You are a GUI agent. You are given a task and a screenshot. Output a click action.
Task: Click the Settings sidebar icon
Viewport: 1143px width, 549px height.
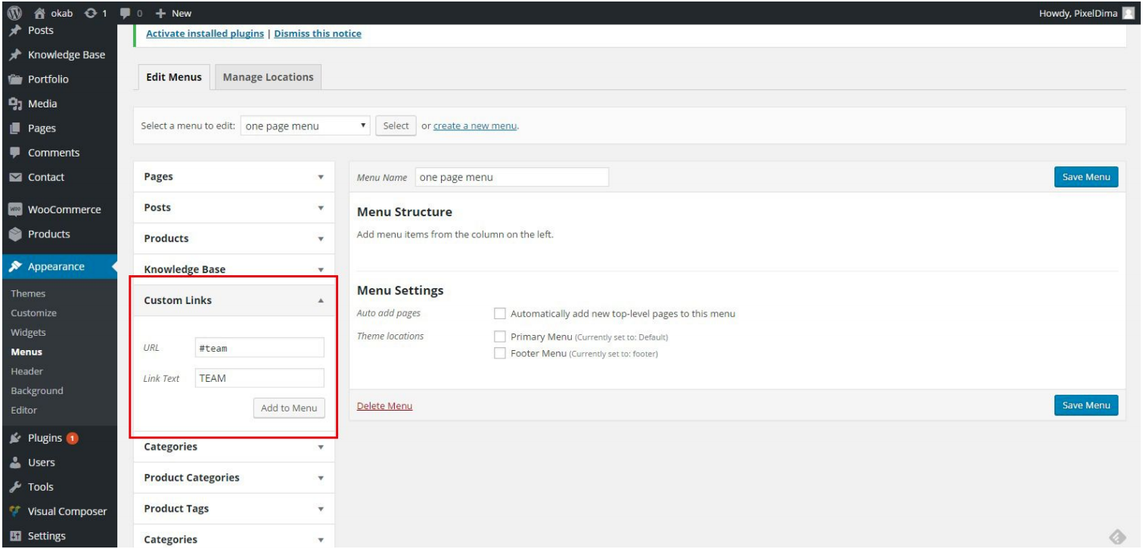tap(17, 536)
